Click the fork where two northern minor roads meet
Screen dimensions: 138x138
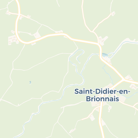point(93,32)
